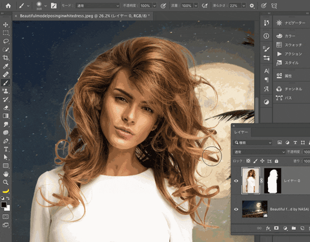The image size is (310, 242).
Task: Toggle lock all padlock in Layers panel
Action: [x=276, y=161]
